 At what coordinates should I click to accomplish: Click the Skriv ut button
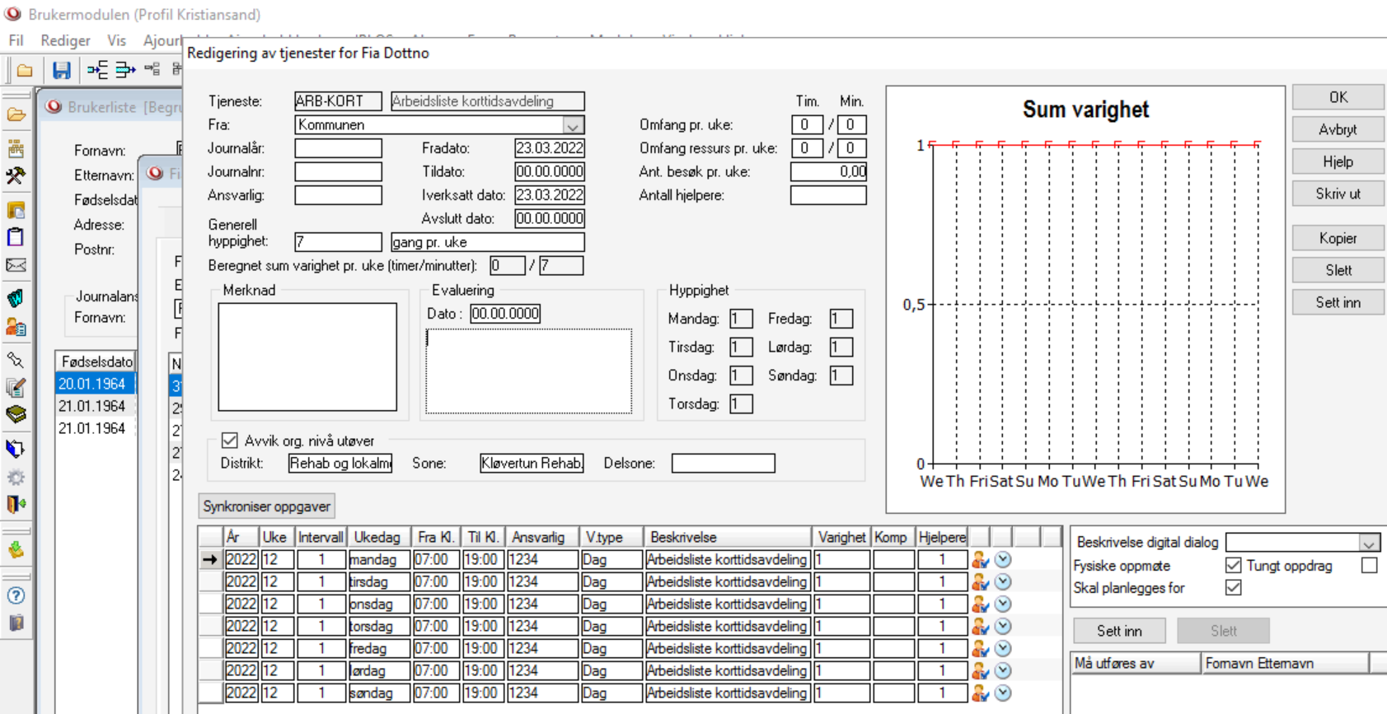point(1338,194)
